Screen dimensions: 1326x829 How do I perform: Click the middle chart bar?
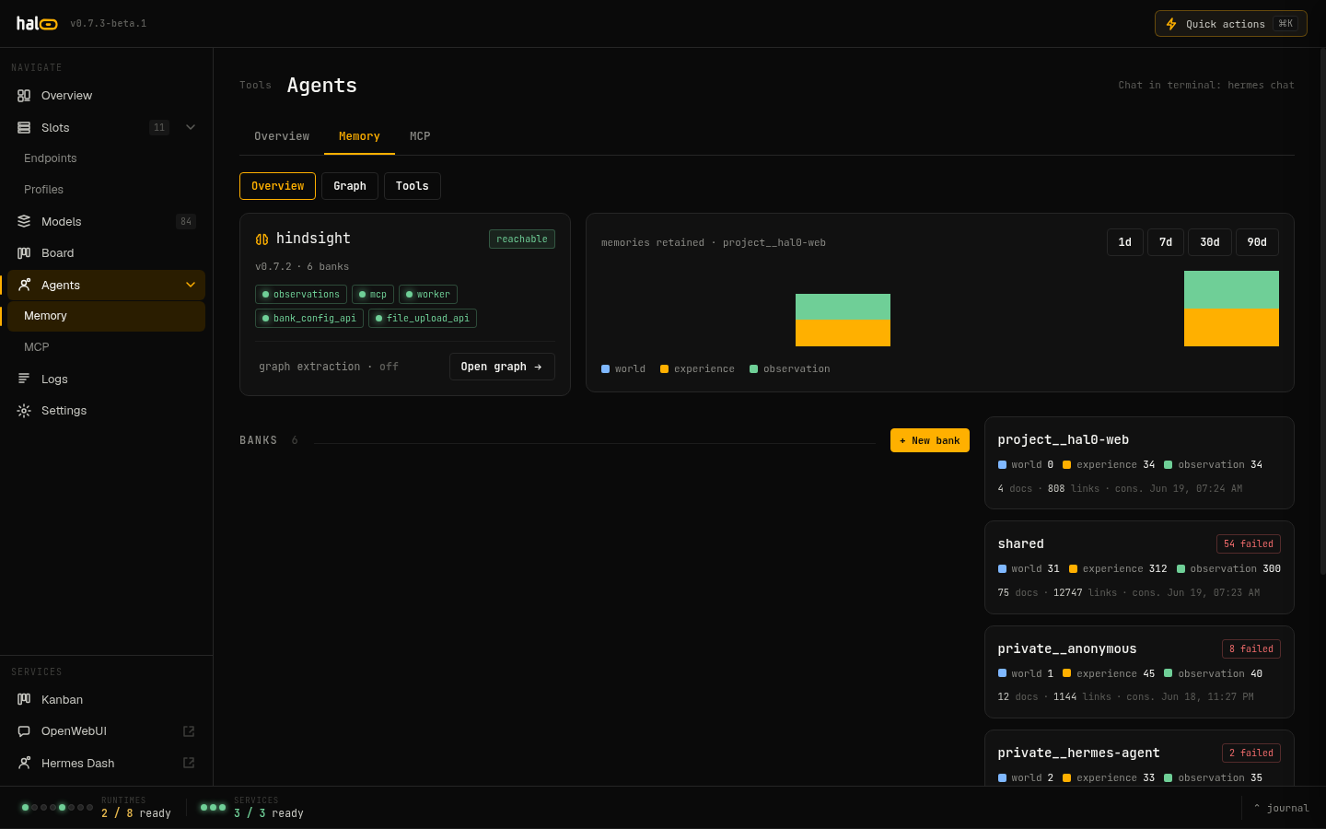click(843, 321)
